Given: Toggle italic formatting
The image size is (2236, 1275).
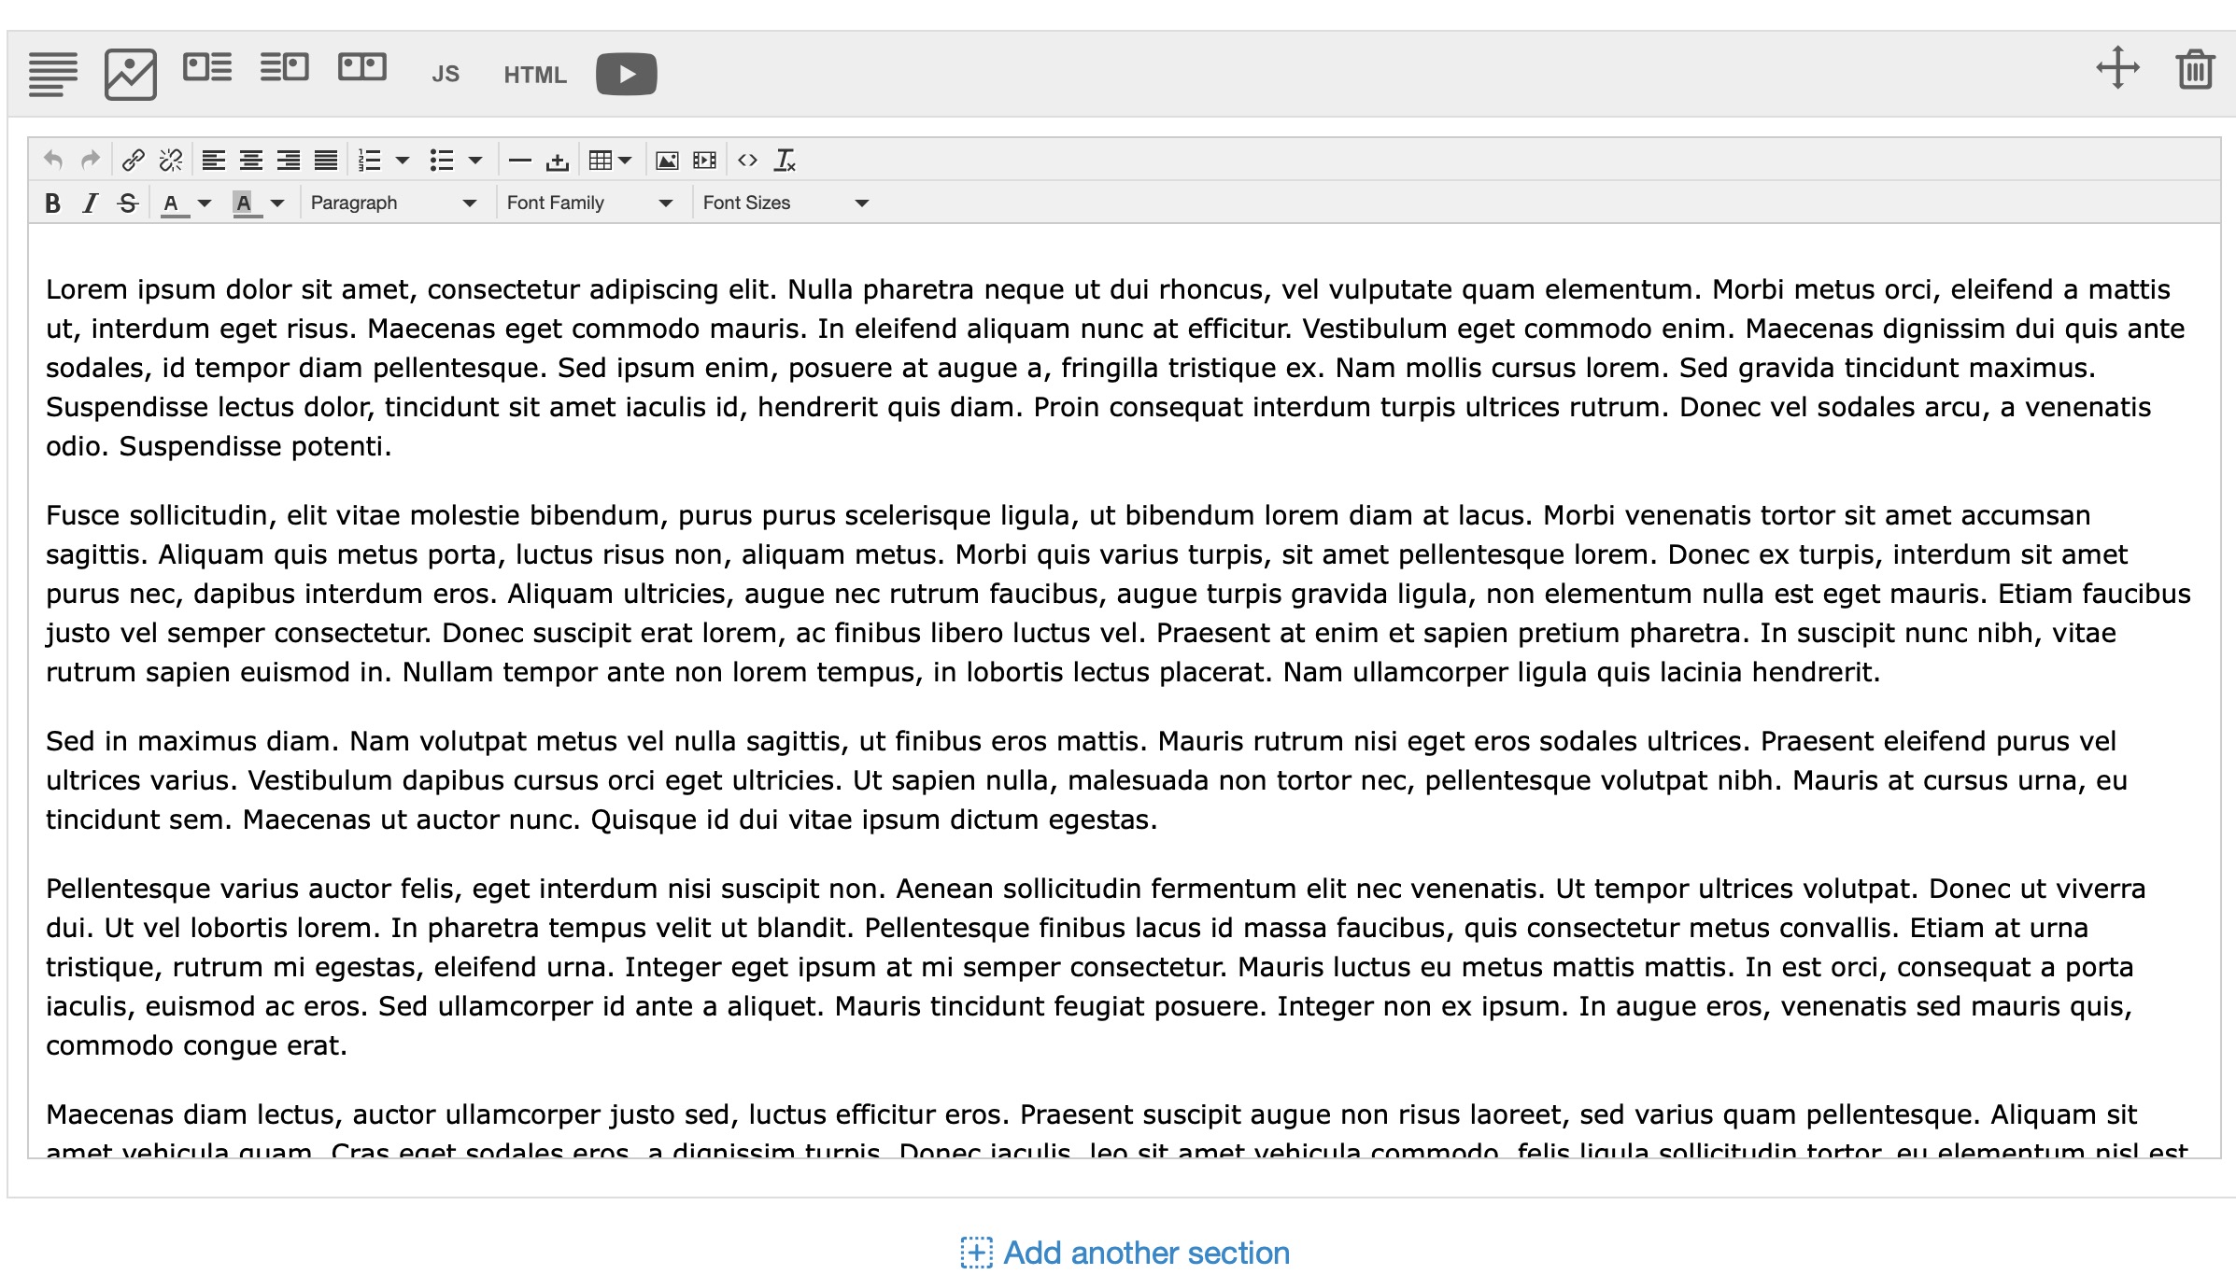Looking at the screenshot, I should coord(90,203).
